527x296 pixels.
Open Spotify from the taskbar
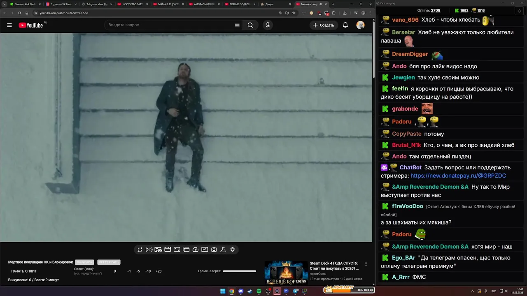(259, 291)
